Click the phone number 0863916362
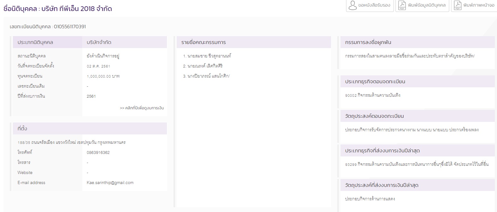Image resolution: width=497 pixels, height=212 pixels. point(98,153)
